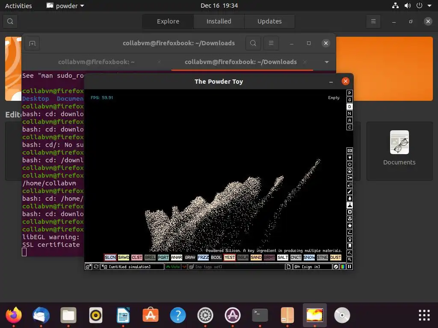
Task: Select the SAND element
Action: [256, 258]
